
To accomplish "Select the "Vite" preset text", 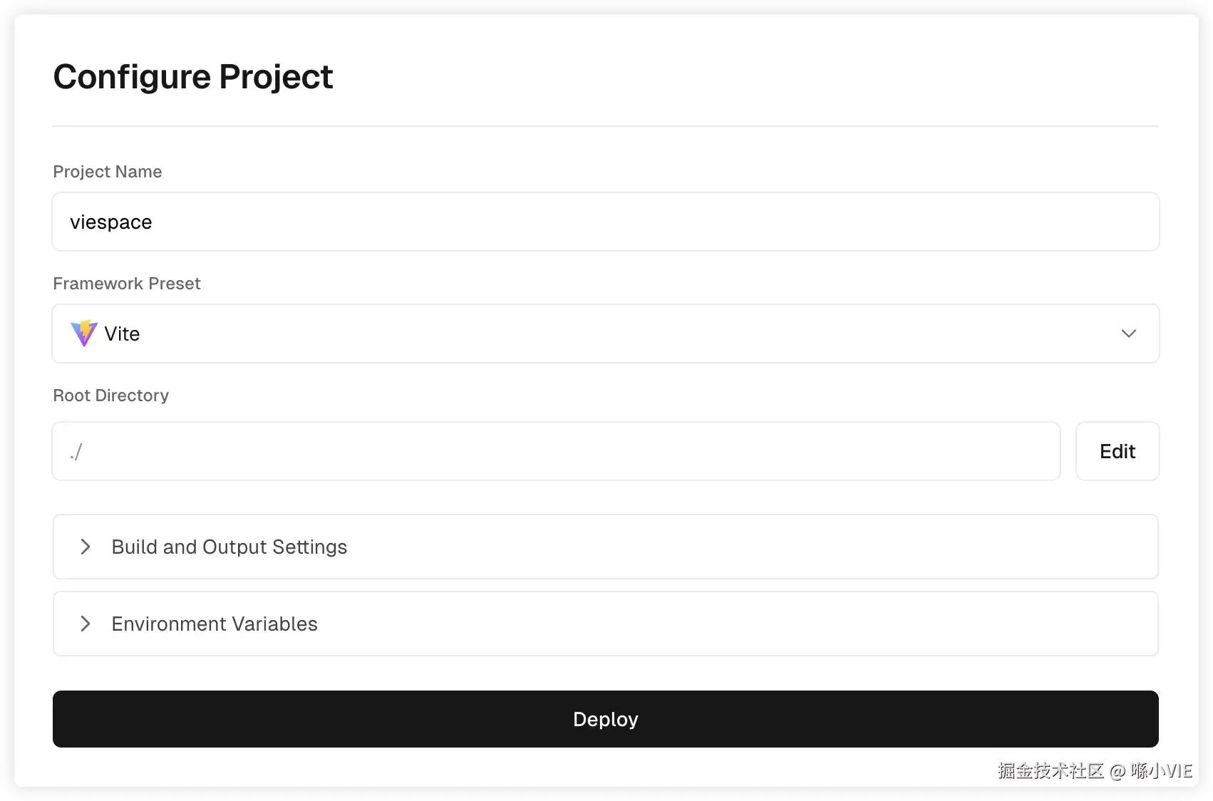I will point(122,334).
